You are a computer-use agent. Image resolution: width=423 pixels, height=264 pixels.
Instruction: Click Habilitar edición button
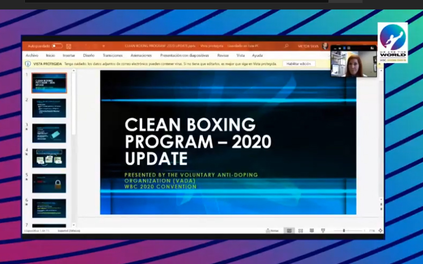pos(299,63)
